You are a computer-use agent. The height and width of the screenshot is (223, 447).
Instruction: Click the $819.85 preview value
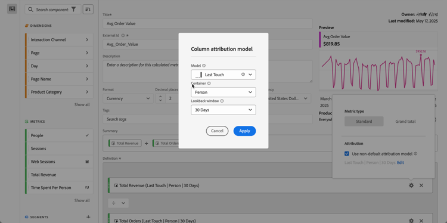point(331,44)
